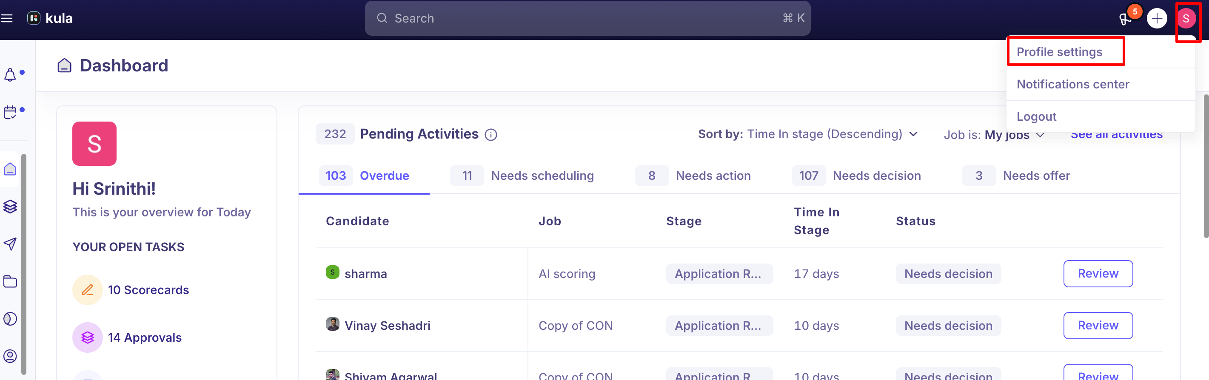Screen dimensions: 1209x380
Task: Switch to the Needs decision tab
Action: point(856,176)
